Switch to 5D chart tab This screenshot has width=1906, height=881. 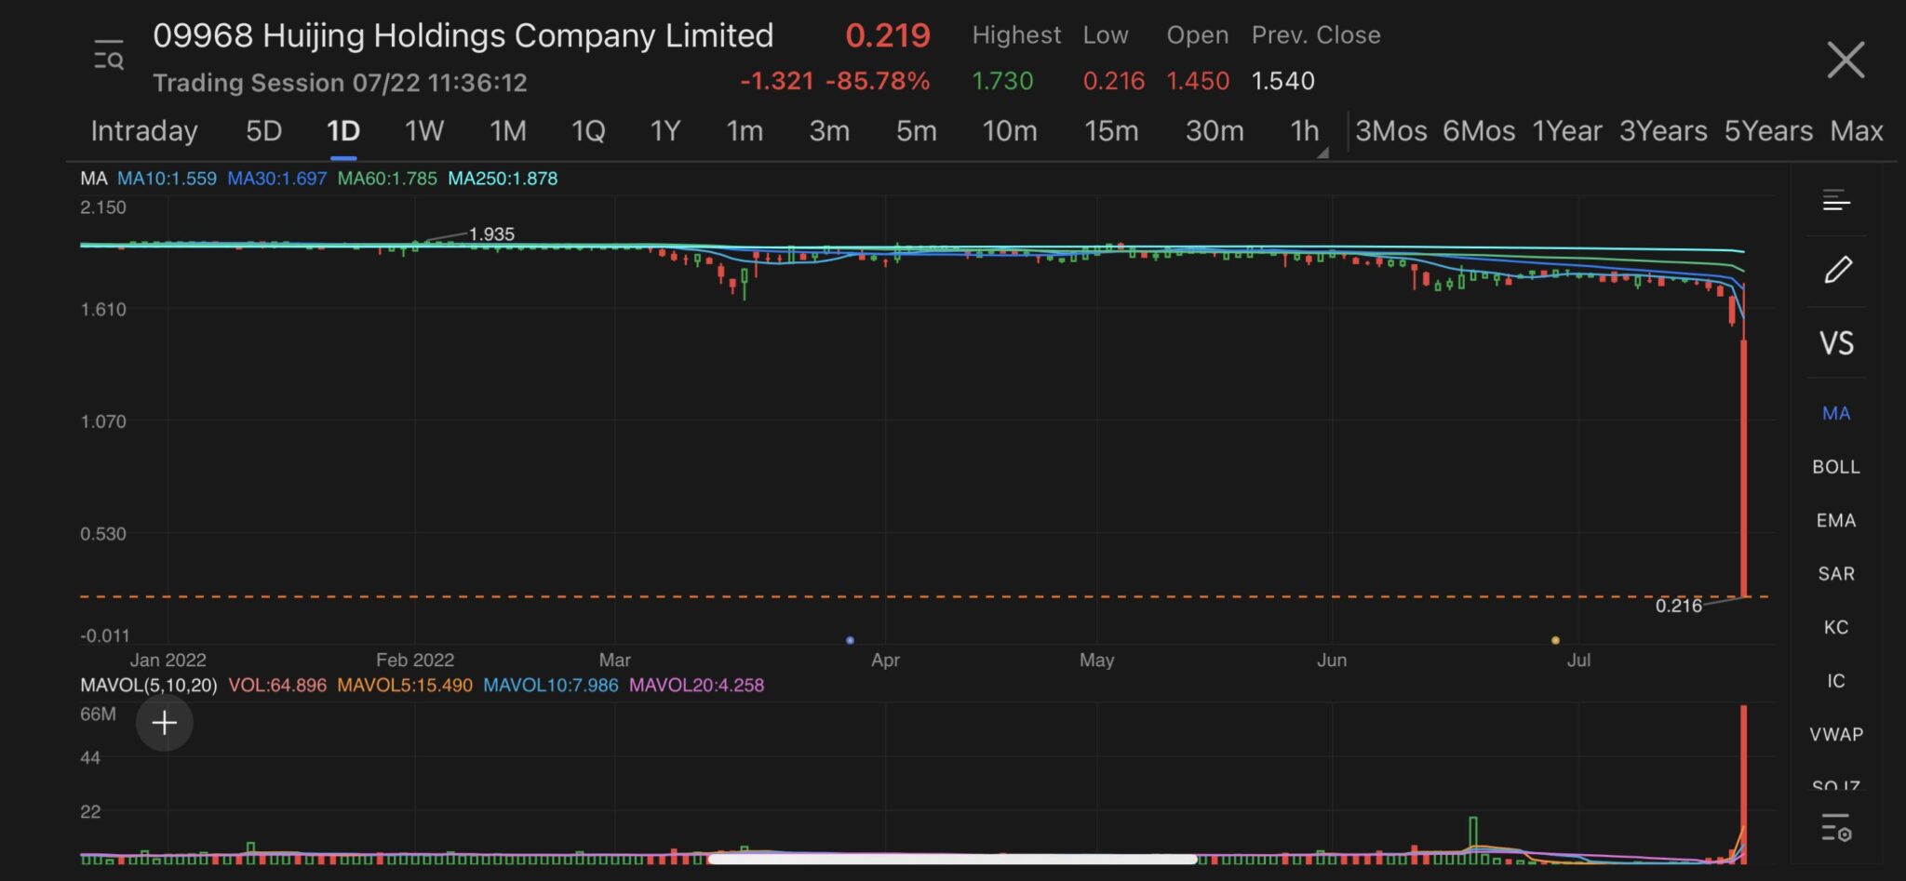click(263, 131)
